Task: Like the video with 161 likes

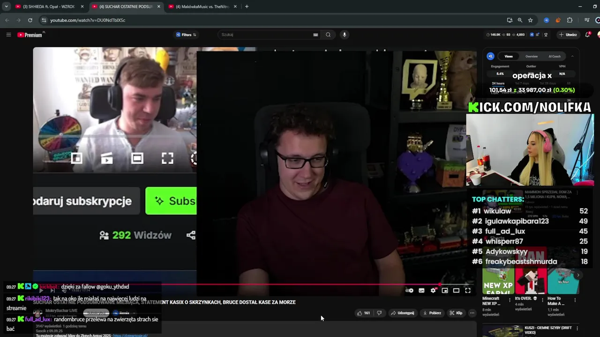Action: pos(364,313)
